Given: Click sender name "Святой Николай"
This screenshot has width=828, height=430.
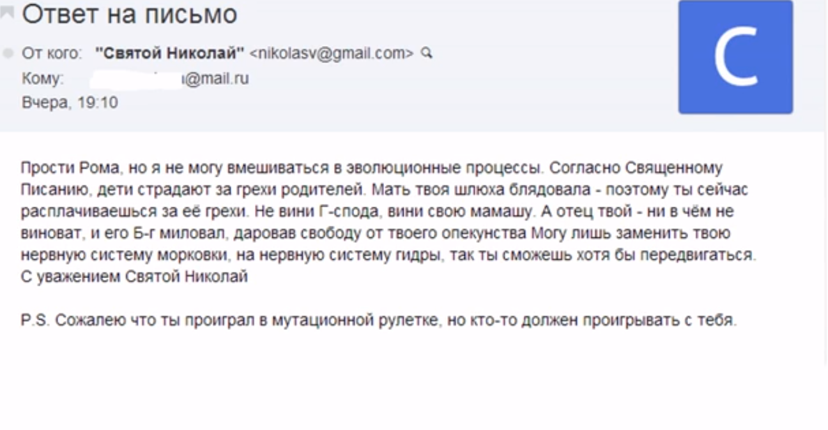Looking at the screenshot, I should coord(169,54).
